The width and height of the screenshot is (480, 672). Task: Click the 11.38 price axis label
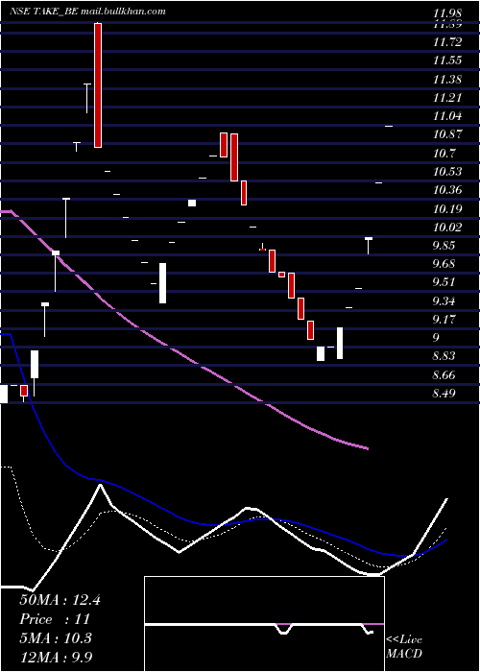pyautogui.click(x=448, y=79)
